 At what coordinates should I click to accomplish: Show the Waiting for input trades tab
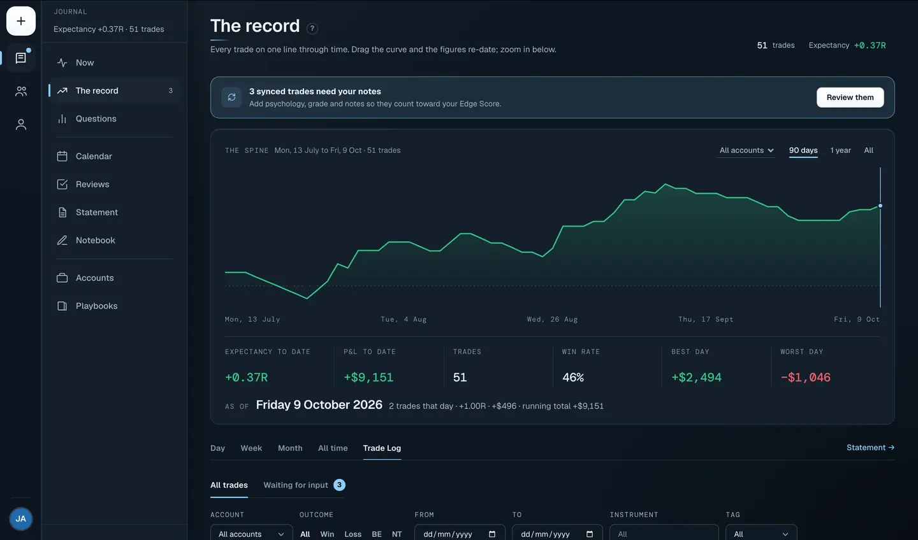tap(304, 485)
